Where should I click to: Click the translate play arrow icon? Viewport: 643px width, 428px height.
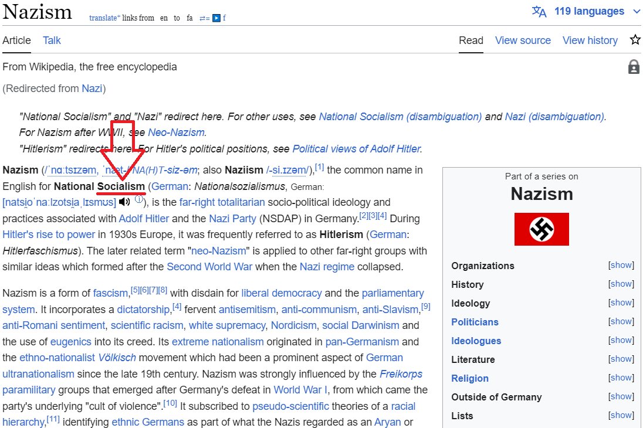216,18
